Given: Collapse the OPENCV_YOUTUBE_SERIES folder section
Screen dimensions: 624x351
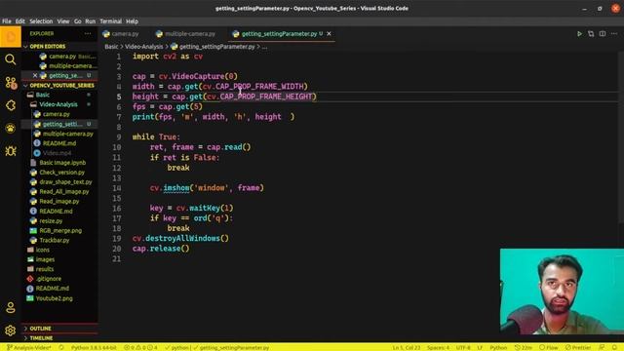Looking at the screenshot, I should [58, 85].
